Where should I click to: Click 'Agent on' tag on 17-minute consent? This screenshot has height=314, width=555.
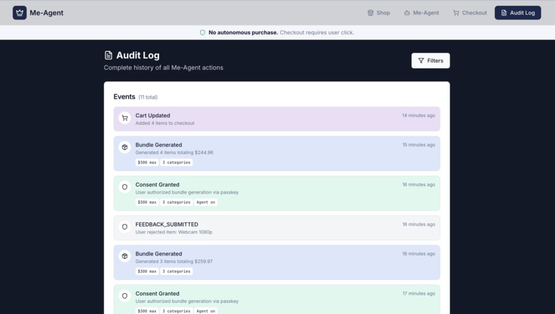[206, 311]
